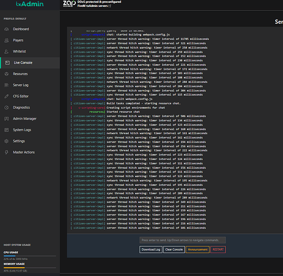The image size is (283, 276).
Task: Click the Settings gear icon
Action: [7, 141]
